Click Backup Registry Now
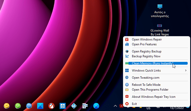The width and height of the screenshot is (191, 111). coord(146,56)
